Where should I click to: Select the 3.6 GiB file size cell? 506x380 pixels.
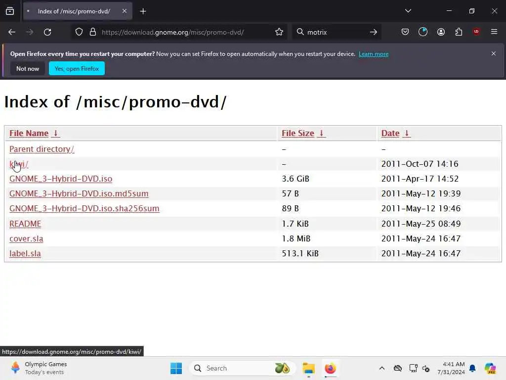(295, 179)
